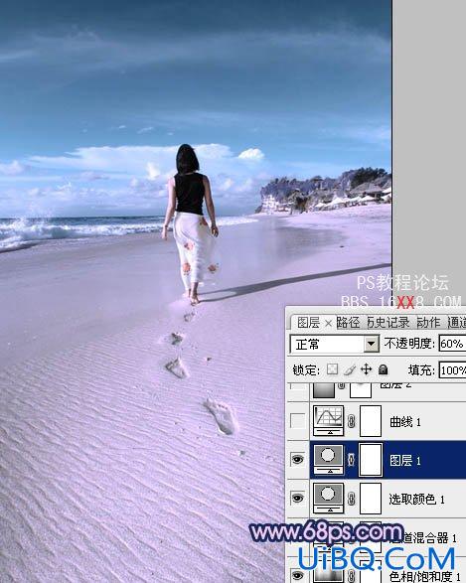Open the 正常 blend mode dropdown

pyautogui.click(x=334, y=345)
